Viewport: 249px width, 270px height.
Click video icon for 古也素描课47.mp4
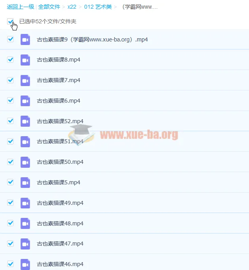coord(25,244)
